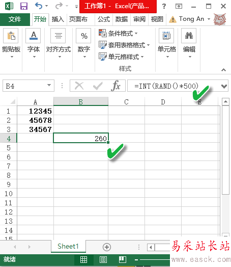The height and width of the screenshot is (267, 231).
Task: Expand the 剪贴板 (Clipboard) group
Action: click(11, 43)
